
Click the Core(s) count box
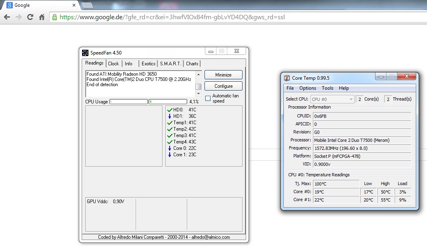[x=359, y=99]
